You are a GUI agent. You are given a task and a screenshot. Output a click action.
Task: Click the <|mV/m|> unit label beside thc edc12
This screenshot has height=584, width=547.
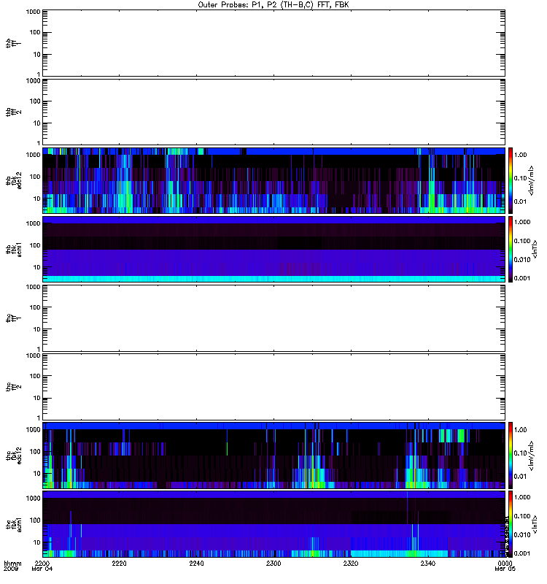click(x=531, y=456)
